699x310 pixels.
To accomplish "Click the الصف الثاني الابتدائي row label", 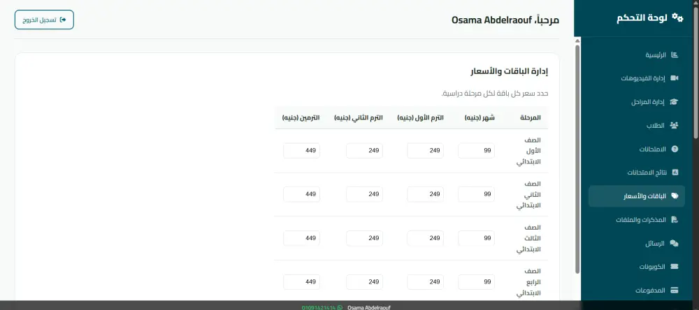I will point(528,195).
